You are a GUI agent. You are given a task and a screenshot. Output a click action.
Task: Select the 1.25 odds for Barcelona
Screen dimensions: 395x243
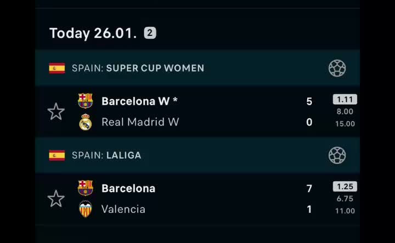coord(345,187)
